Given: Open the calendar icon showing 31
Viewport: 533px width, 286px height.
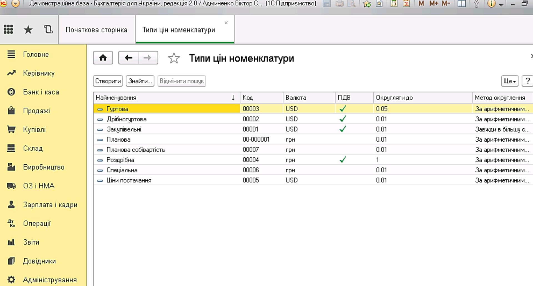Looking at the screenshot, I should [x=406, y=4].
